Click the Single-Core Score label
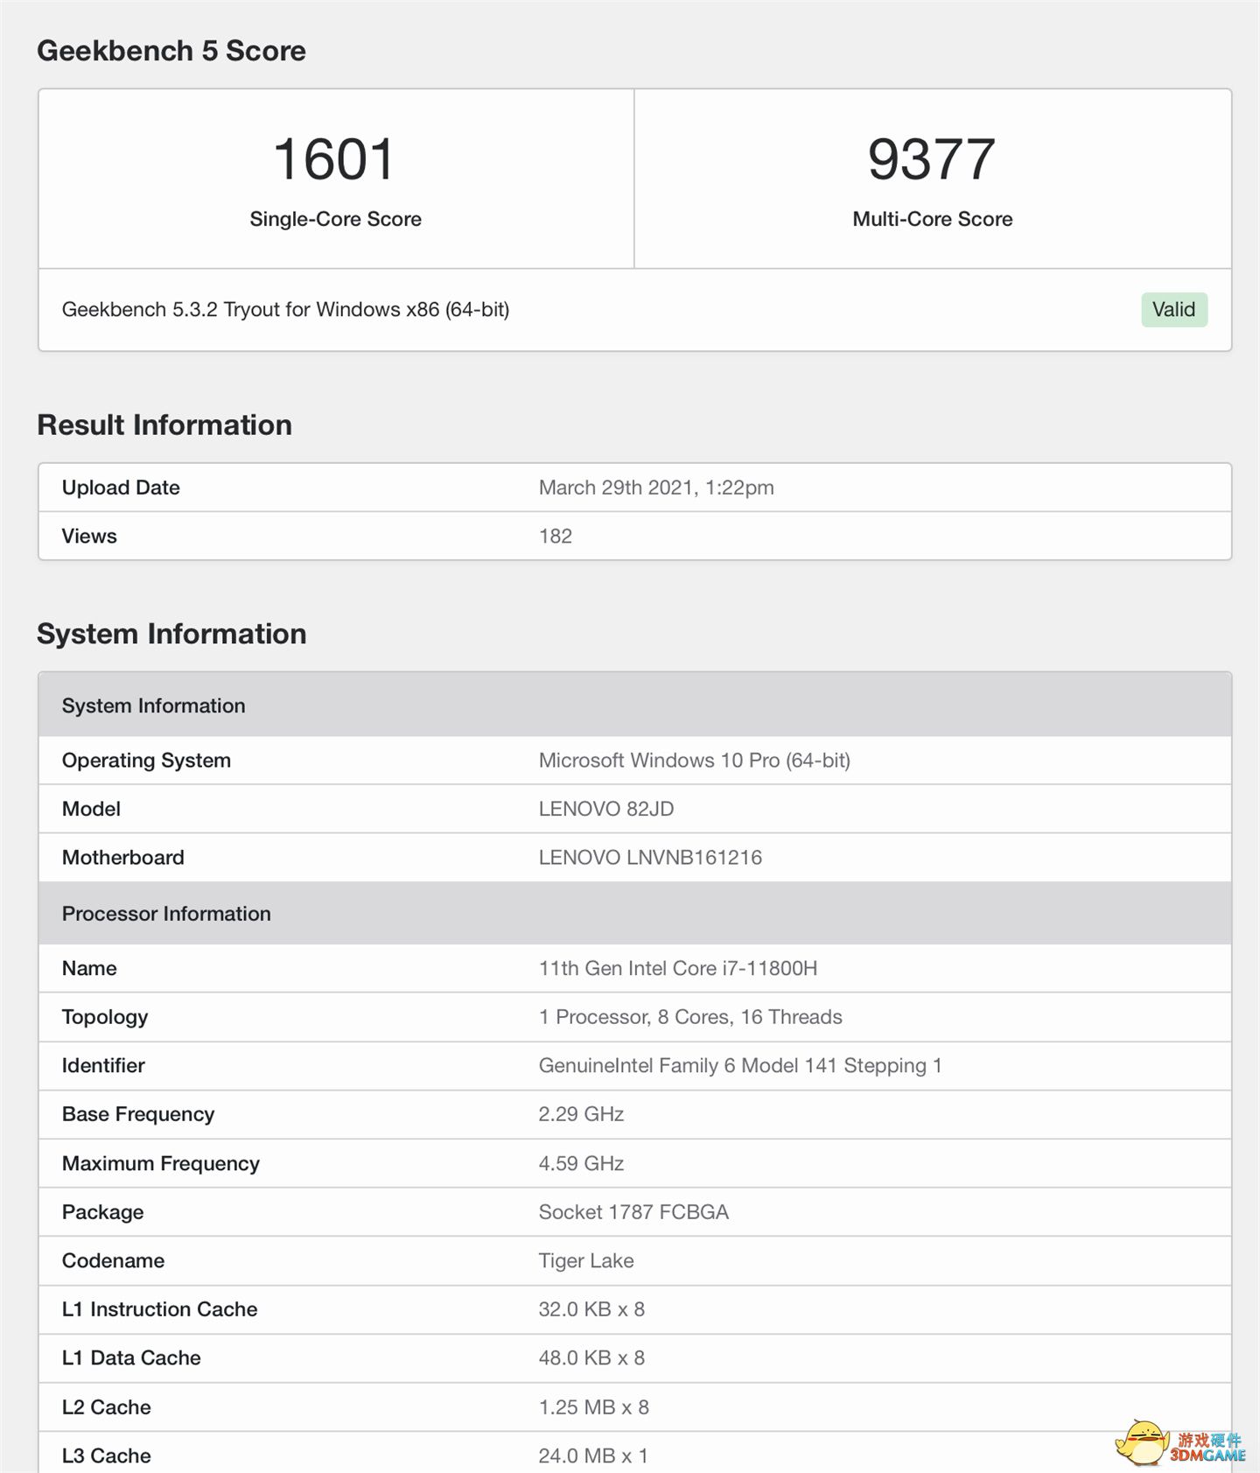 point(335,219)
